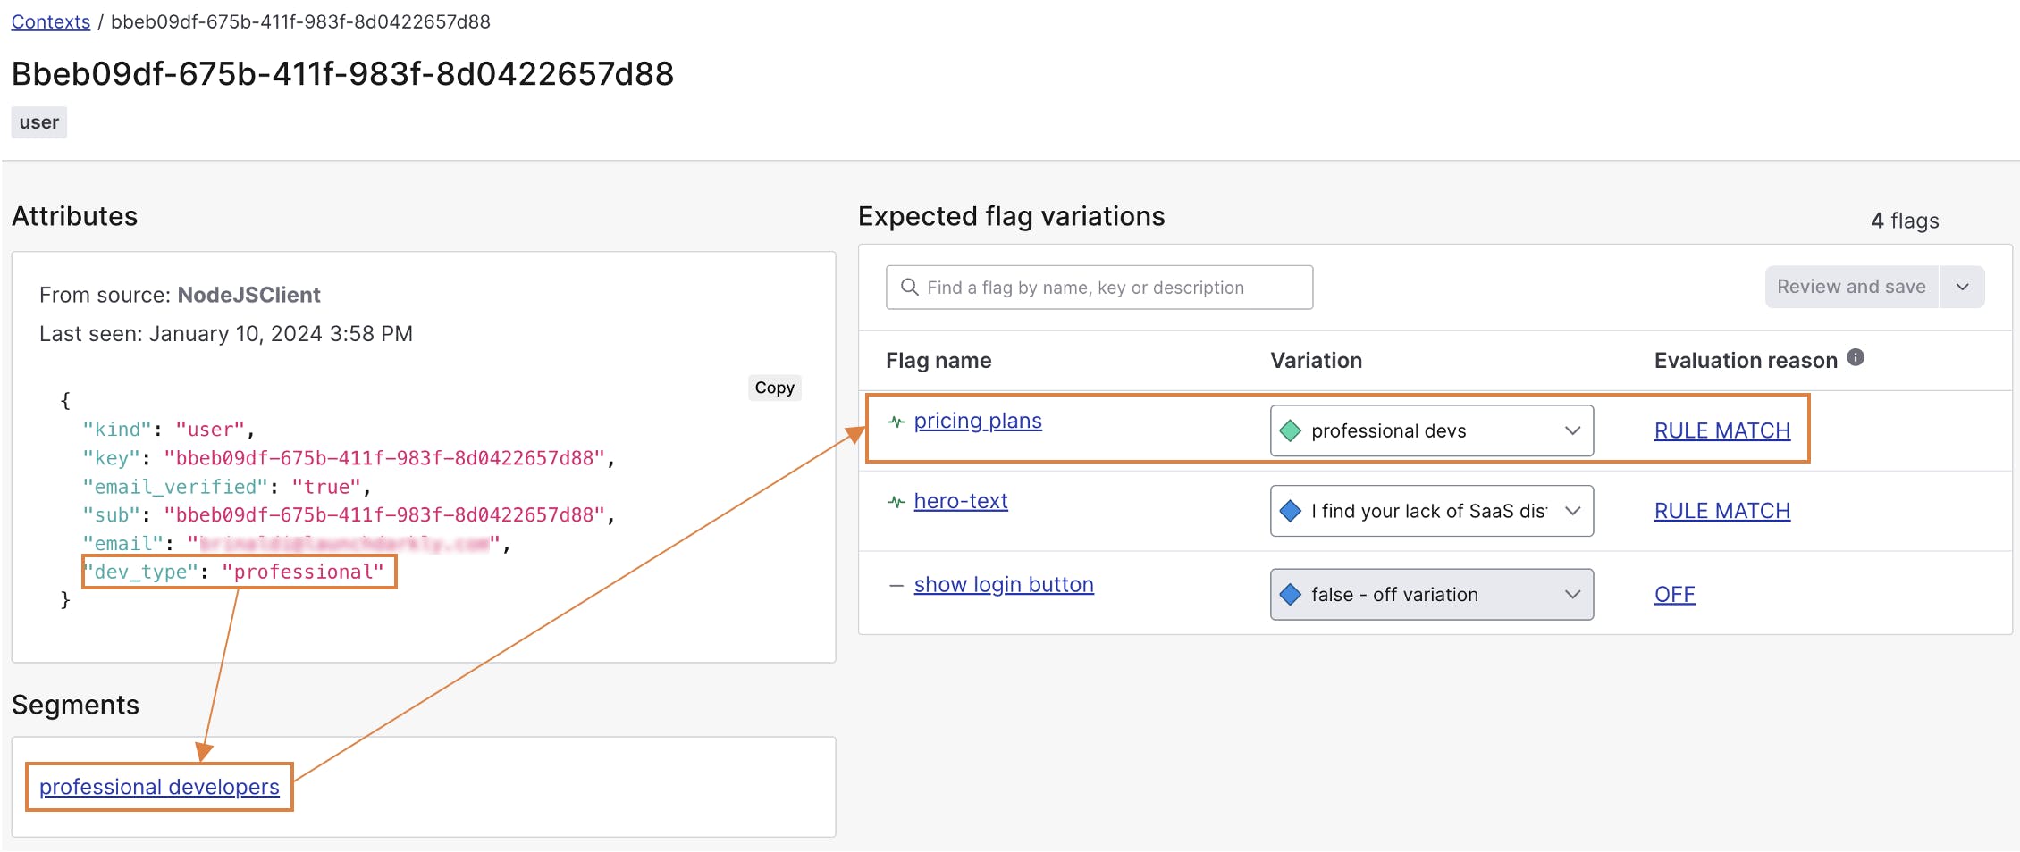This screenshot has width=2020, height=852.
Task: Open the pricing plans flag link
Action: 978,421
